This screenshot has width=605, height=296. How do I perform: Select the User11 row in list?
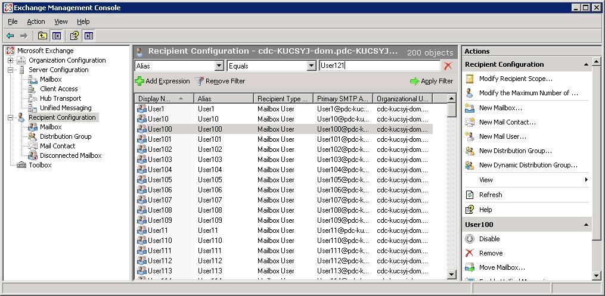coord(284,230)
